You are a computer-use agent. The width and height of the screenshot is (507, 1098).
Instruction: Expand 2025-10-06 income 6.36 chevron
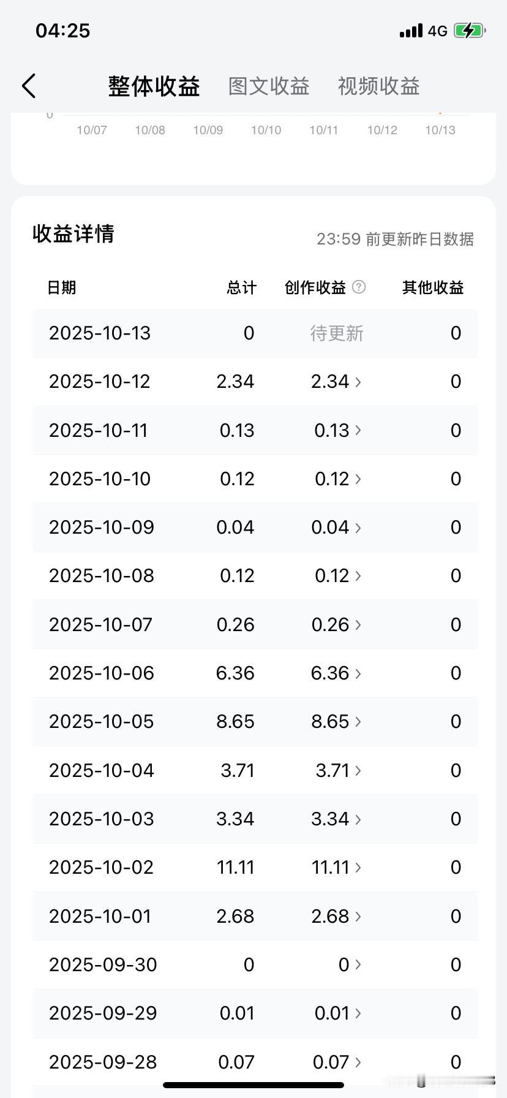[358, 673]
